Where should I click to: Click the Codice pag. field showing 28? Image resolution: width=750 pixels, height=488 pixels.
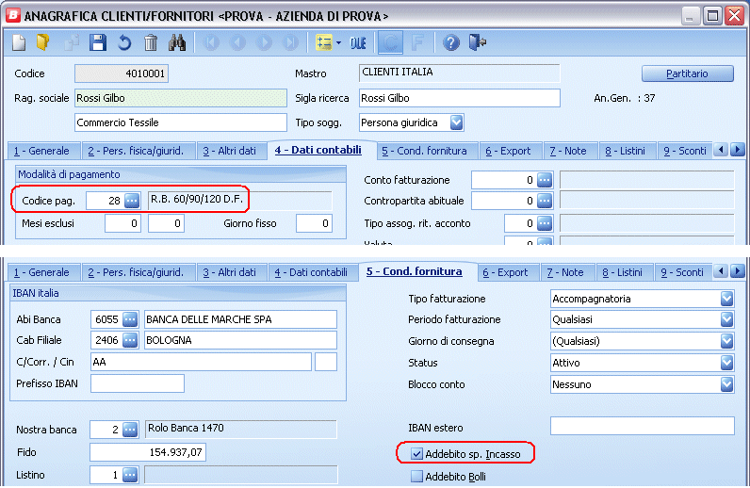(105, 201)
